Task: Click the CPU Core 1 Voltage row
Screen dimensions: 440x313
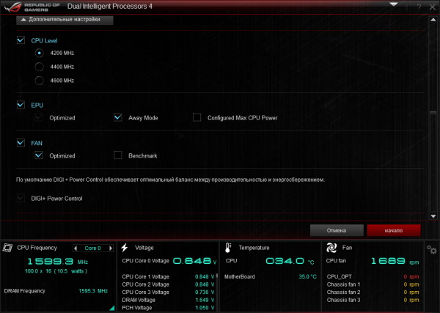Action: pyautogui.click(x=169, y=277)
